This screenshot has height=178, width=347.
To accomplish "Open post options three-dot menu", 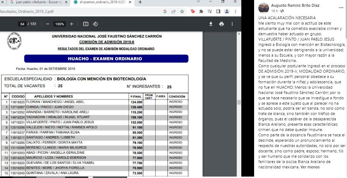I will 341,8.
